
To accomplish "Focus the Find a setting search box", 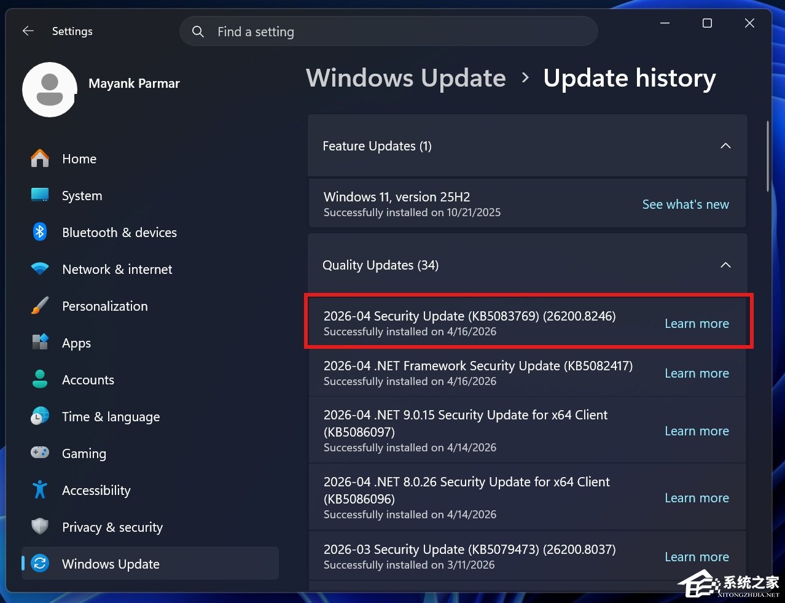I will coord(388,31).
